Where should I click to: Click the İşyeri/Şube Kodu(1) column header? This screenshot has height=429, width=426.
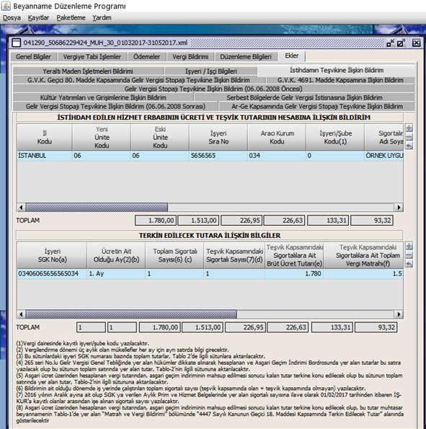pyautogui.click(x=335, y=137)
